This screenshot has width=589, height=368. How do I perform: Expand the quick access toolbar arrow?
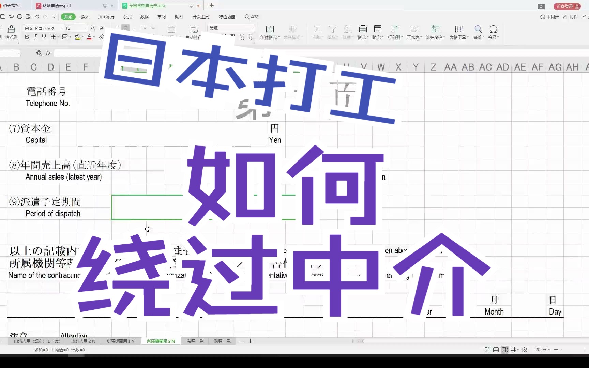pyautogui.click(x=54, y=17)
